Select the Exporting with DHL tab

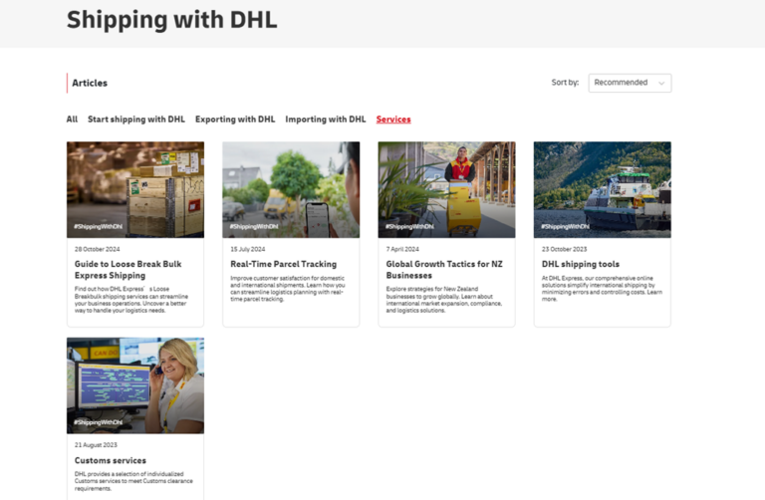point(235,120)
